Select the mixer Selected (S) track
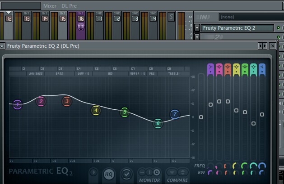The height and width of the screenshot is (184, 284). (x=171, y=25)
